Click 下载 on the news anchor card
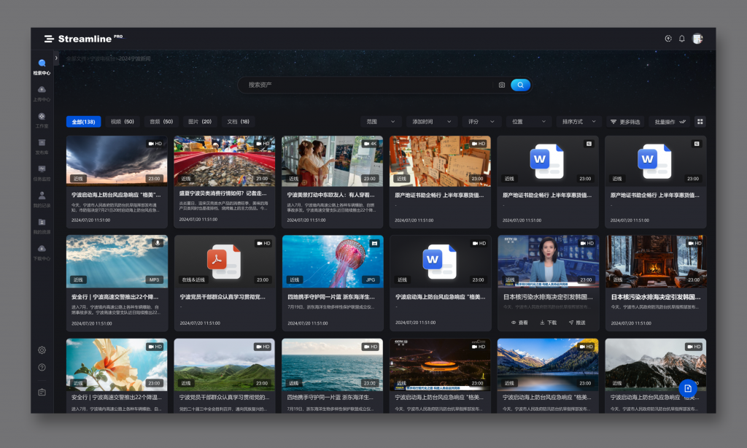This screenshot has height=448, width=747. coord(548,322)
